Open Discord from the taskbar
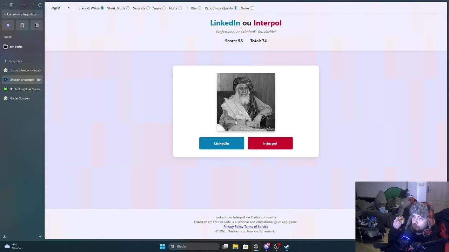Viewport: 449px width, 252px height. pos(266,246)
